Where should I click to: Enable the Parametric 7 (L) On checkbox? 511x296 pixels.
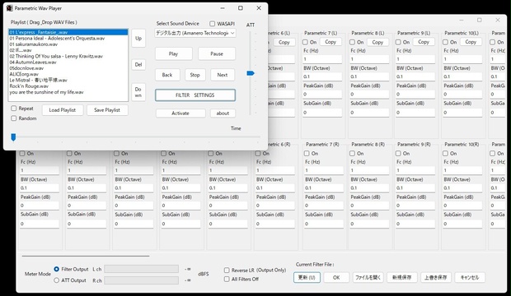305,42
